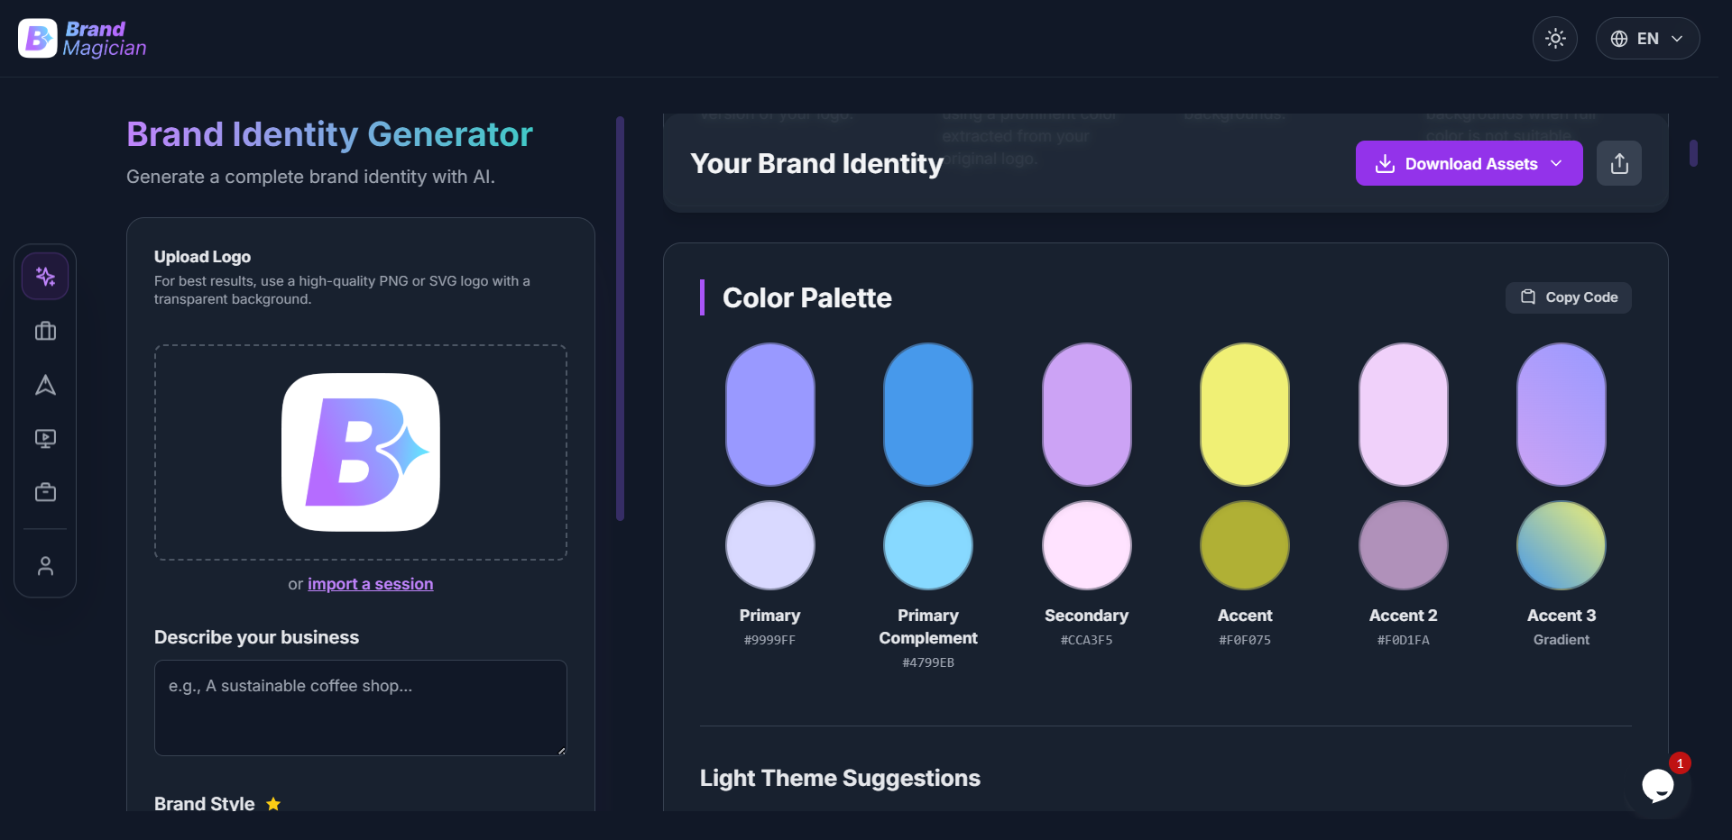Select the Accent 3 gradient swatch
Screen dimensions: 1732x840
1561,414
